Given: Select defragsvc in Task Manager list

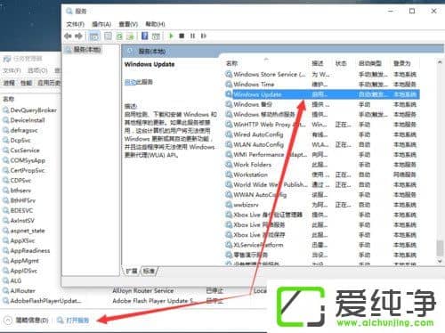Looking at the screenshot, I should tap(20, 130).
